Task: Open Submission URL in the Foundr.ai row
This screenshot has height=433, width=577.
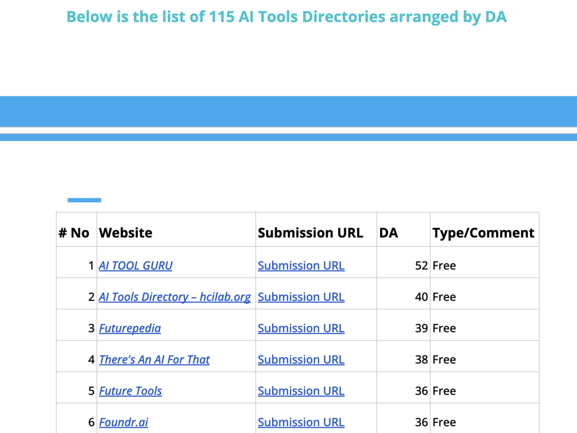Action: point(301,422)
